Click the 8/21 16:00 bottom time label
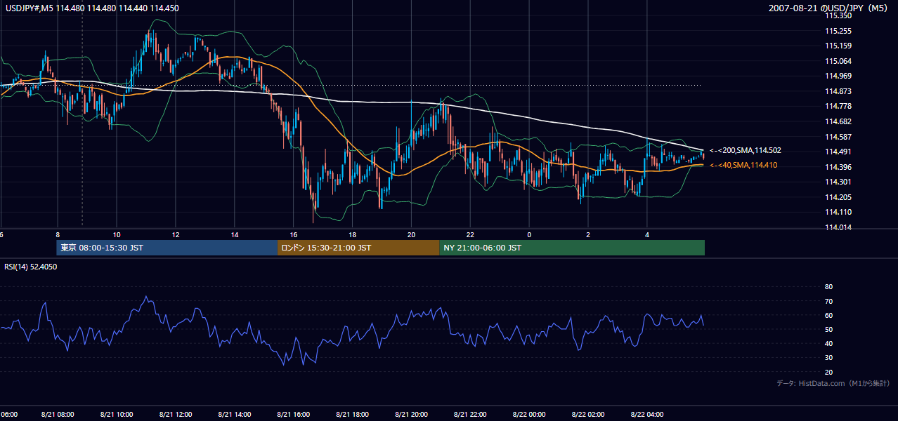 (294, 414)
